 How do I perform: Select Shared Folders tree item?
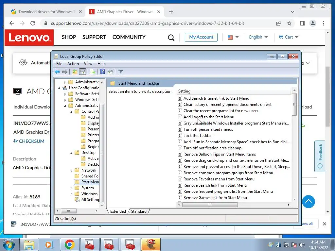[x=87, y=176]
